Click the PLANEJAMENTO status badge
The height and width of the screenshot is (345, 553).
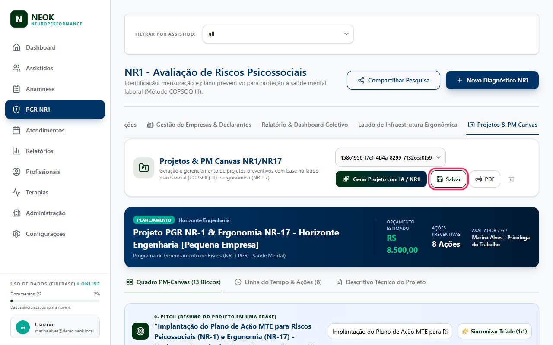point(154,220)
